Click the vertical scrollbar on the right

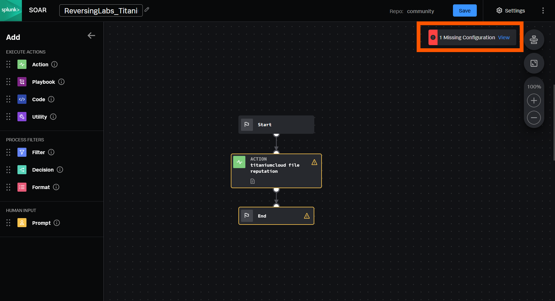tap(554, 122)
